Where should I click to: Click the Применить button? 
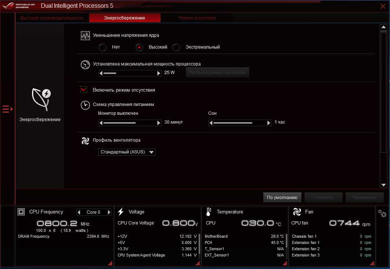point(364,198)
